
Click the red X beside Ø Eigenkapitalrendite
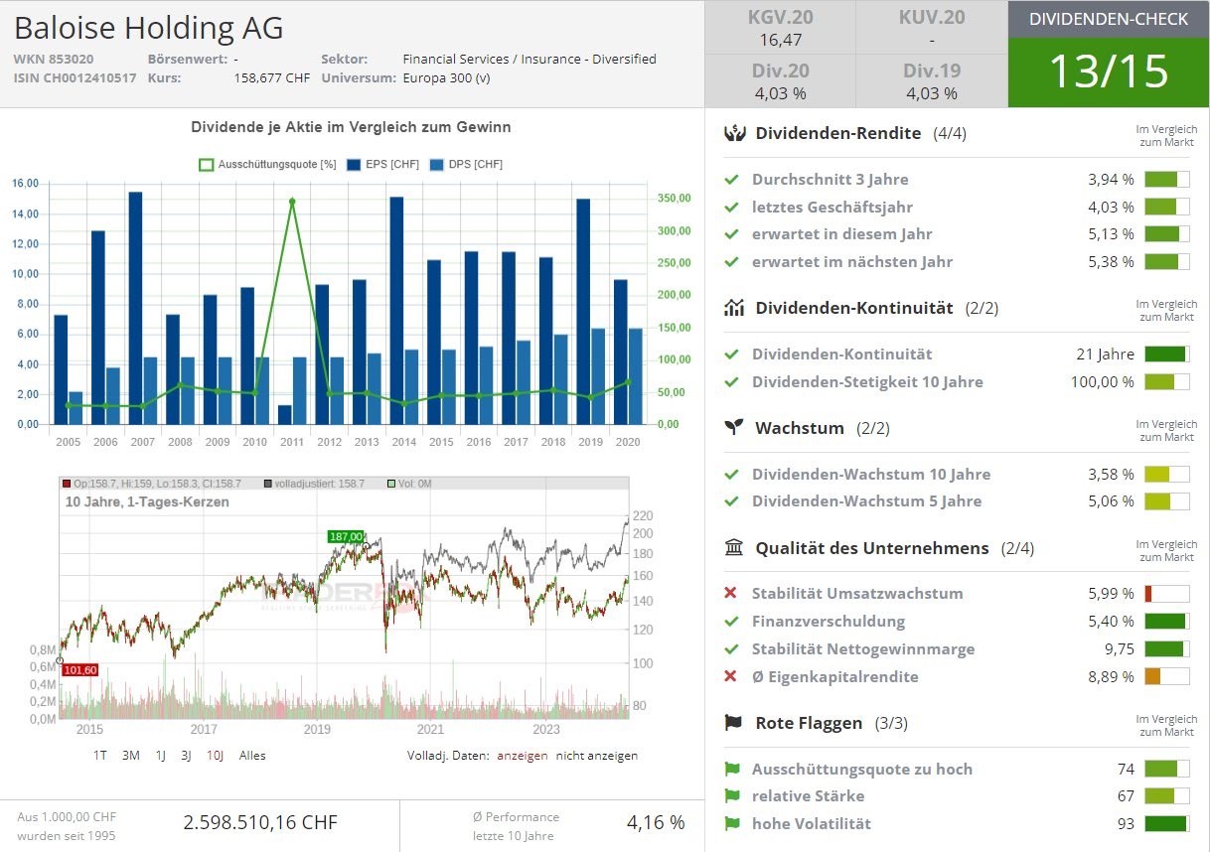pos(731,676)
